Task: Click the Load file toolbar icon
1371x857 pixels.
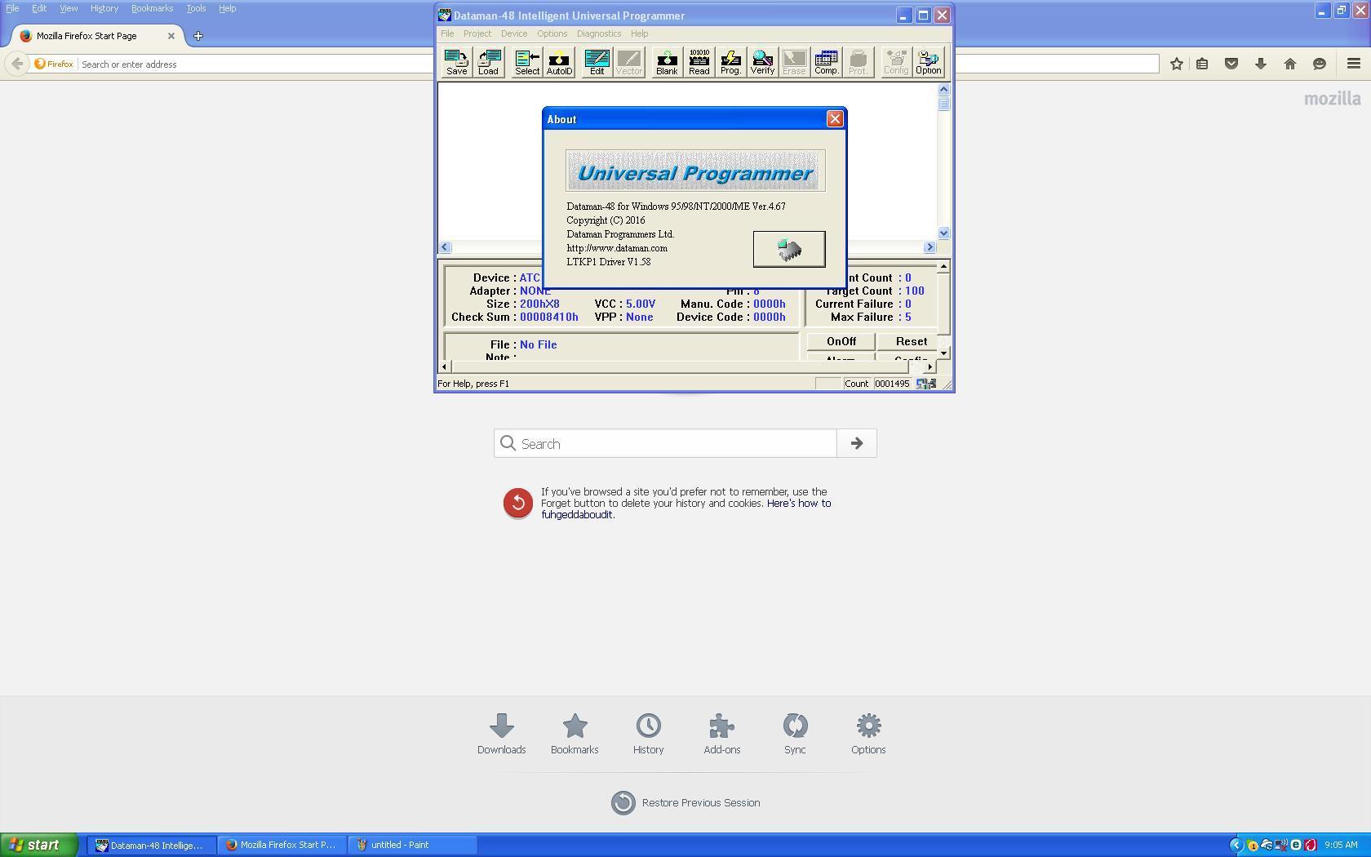Action: click(488, 62)
